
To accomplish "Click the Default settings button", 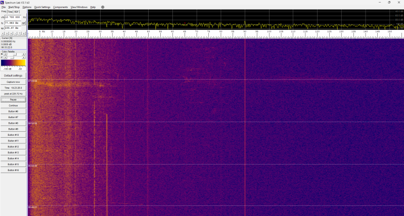I will click(x=13, y=76).
